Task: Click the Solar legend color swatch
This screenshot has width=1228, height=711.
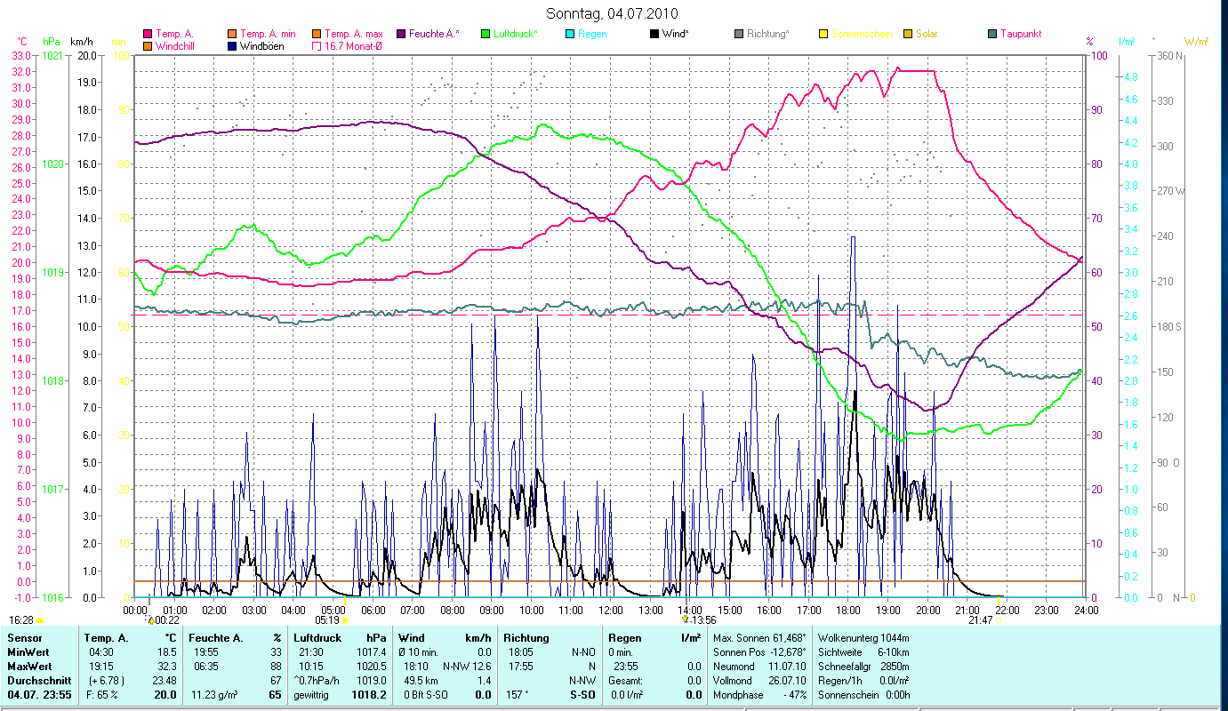Action: [908, 34]
